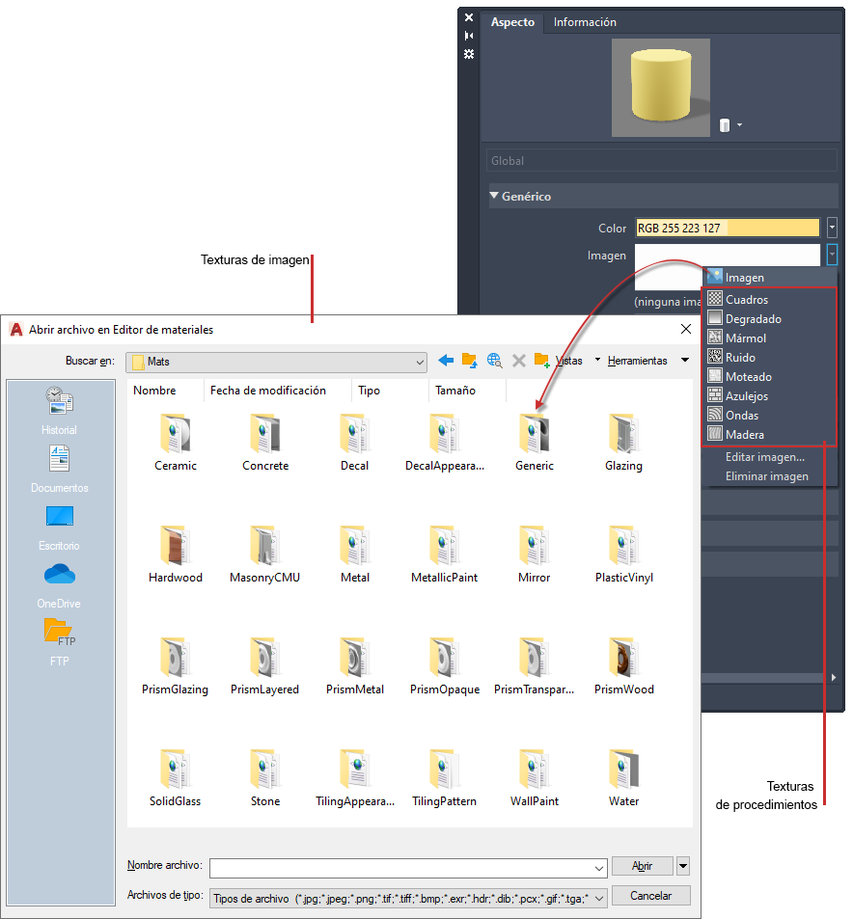This screenshot has height=919, width=853.
Task: Go to FTP in places sidebar
Action: (59, 642)
